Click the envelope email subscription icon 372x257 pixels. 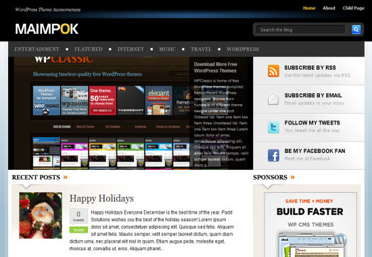click(273, 99)
